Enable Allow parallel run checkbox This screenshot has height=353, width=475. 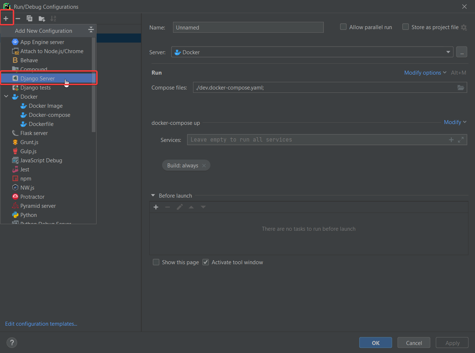point(343,27)
